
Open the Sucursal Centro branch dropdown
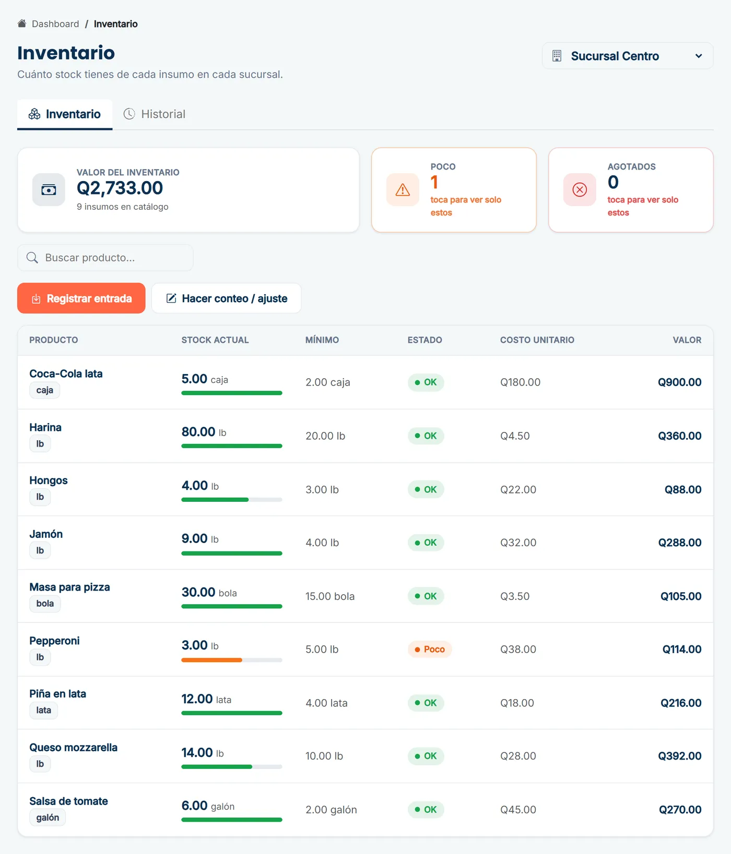click(x=628, y=56)
